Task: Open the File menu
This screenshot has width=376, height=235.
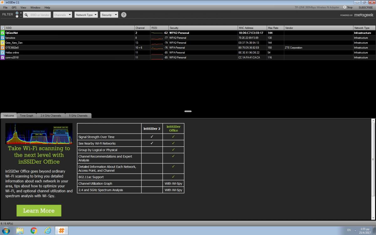Action: click(x=5, y=7)
